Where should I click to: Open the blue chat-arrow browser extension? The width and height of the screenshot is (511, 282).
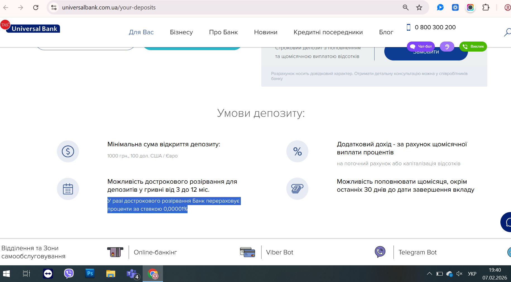pos(440,8)
